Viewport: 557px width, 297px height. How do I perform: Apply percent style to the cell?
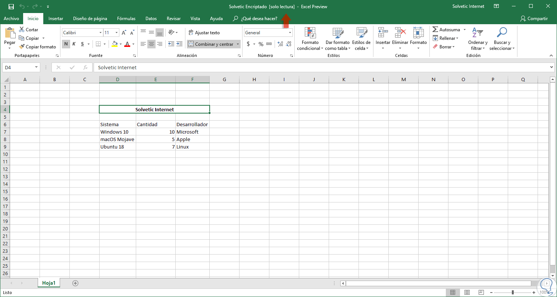[x=261, y=44]
